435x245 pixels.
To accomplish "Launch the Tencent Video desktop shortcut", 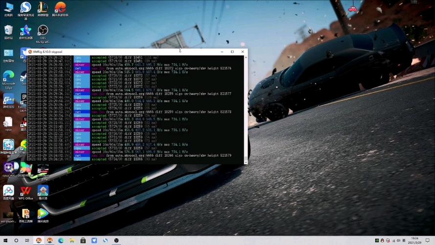I will point(43,216).
